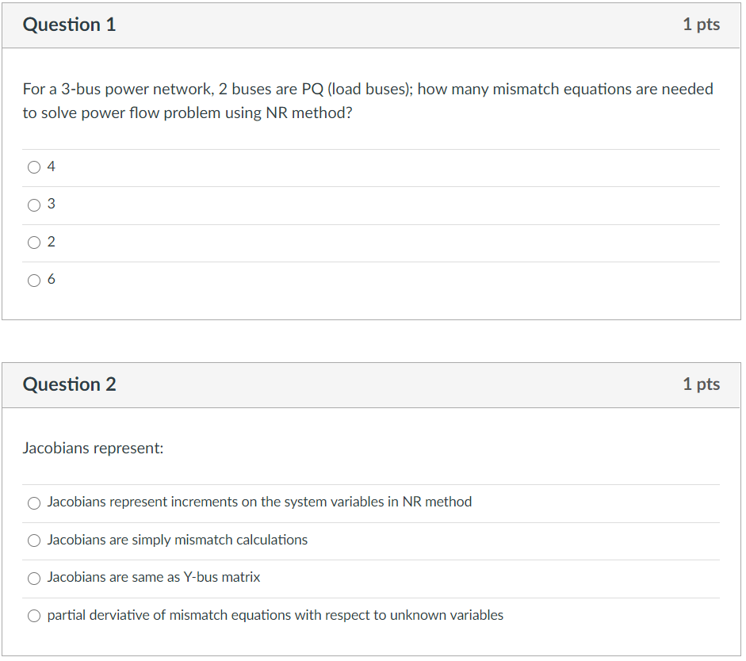Select 'Jacobians are simply mismatch calculations'
746x661 pixels.
click(34, 540)
